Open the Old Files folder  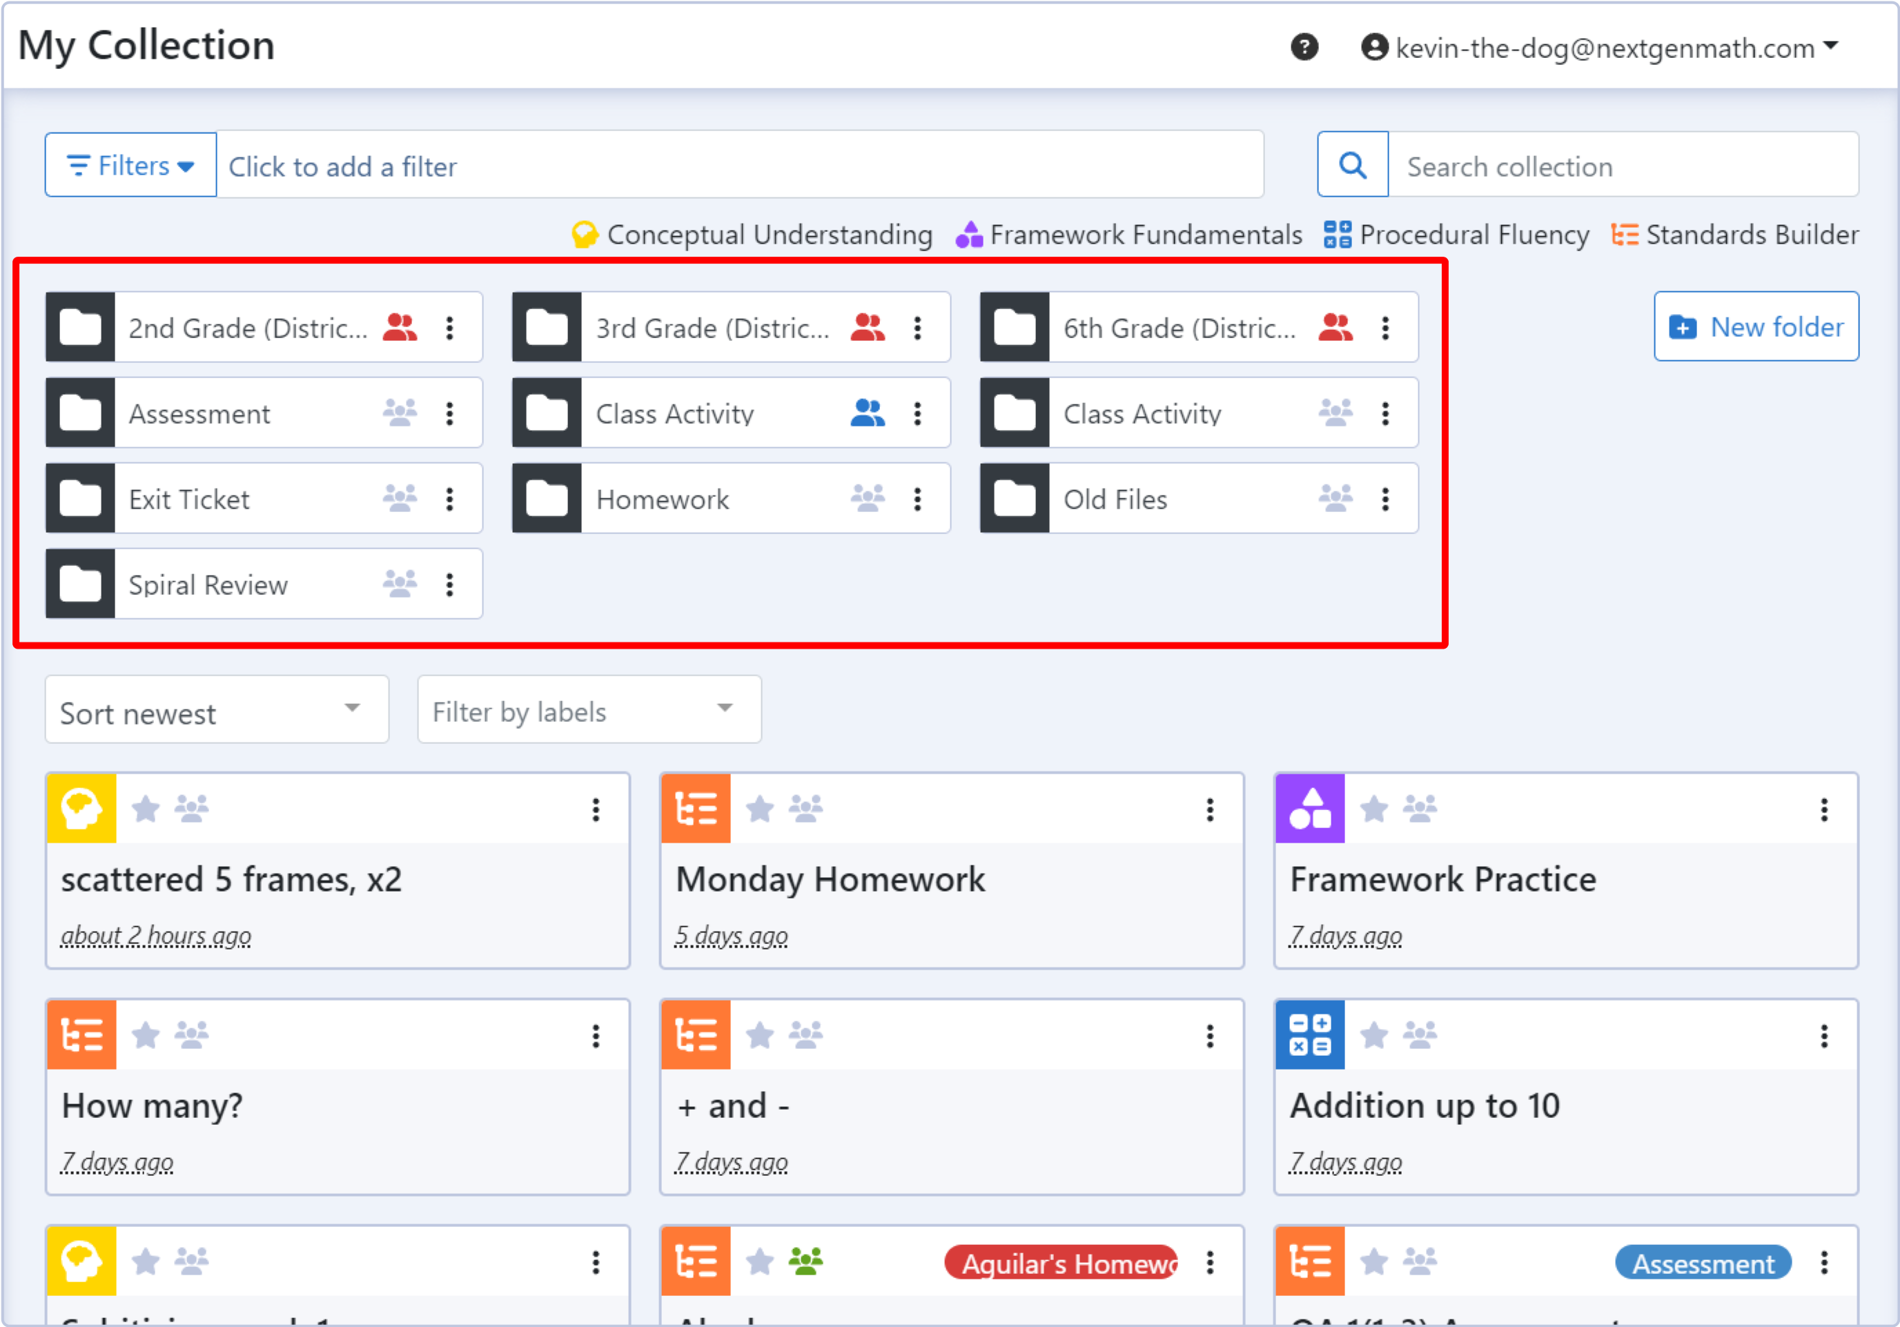(x=1115, y=499)
